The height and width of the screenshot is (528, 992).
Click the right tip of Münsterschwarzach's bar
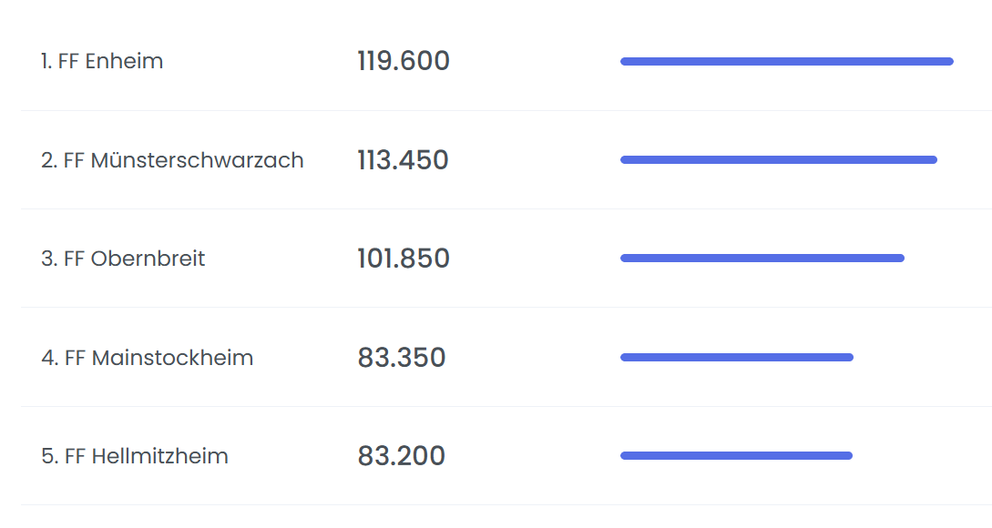click(x=933, y=160)
